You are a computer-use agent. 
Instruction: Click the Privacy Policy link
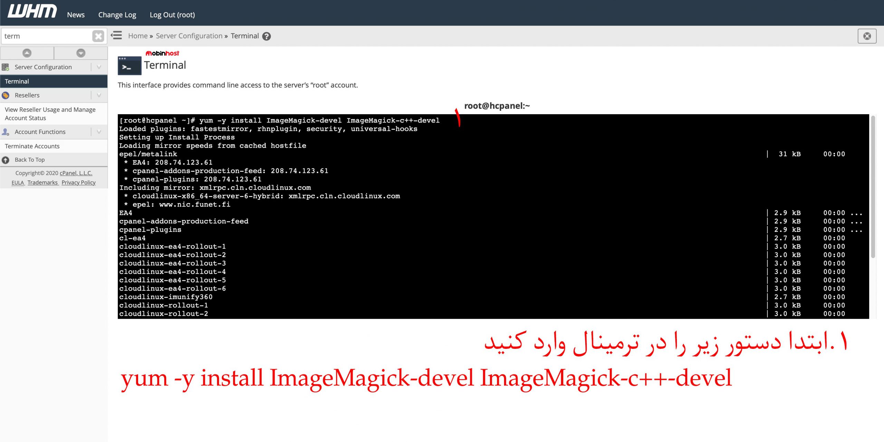pos(78,182)
